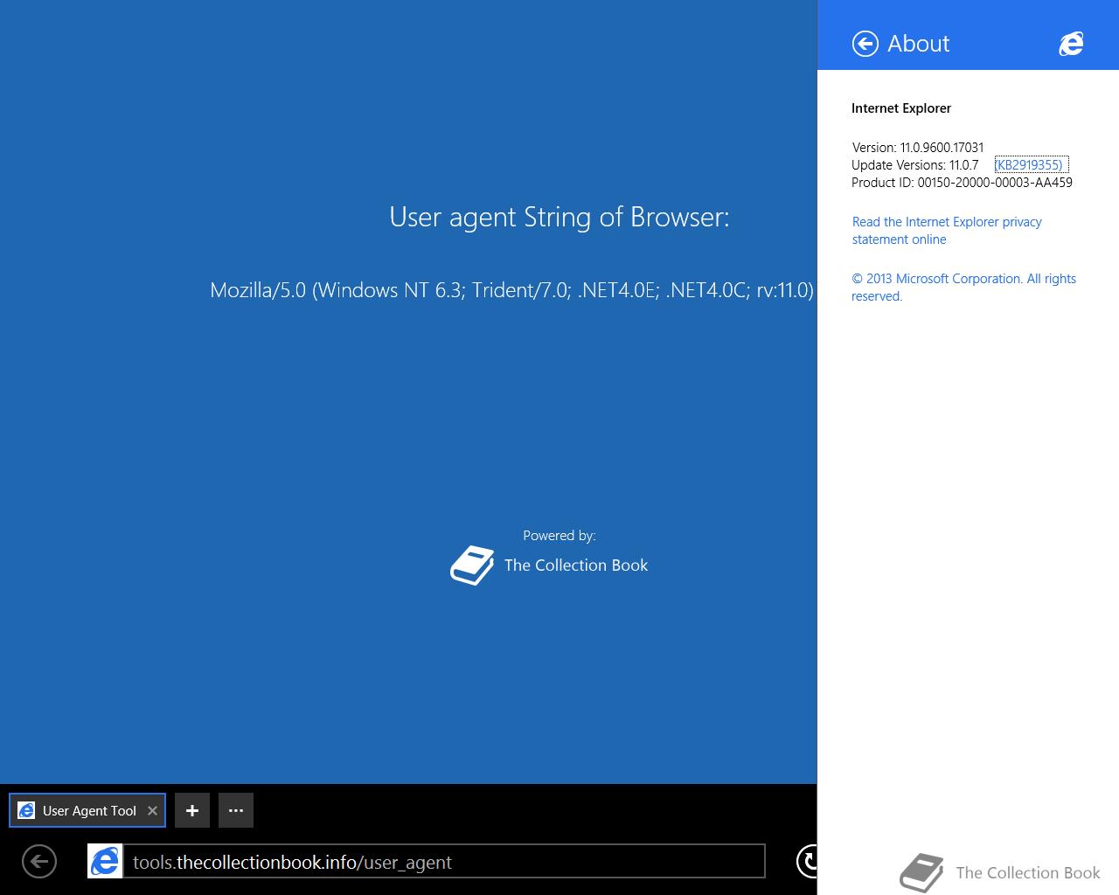The width and height of the screenshot is (1119, 895).
Task: Click the Internet Explorer logo in About header
Action: [x=1071, y=44]
